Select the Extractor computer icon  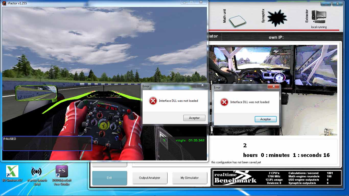click(319, 17)
